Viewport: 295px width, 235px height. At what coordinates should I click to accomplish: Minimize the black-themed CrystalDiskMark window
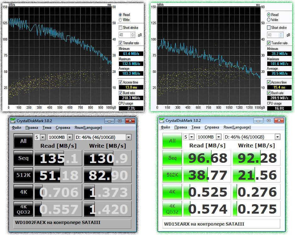(109, 121)
